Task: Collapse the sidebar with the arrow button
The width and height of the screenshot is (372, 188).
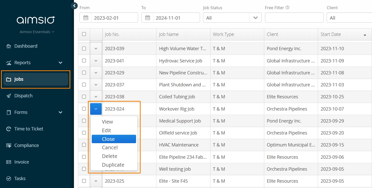Action: coord(74,6)
